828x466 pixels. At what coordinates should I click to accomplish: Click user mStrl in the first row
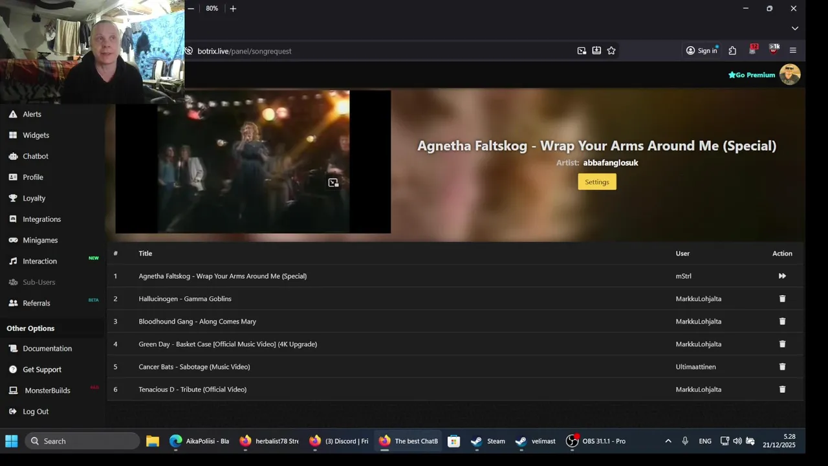tap(684, 276)
